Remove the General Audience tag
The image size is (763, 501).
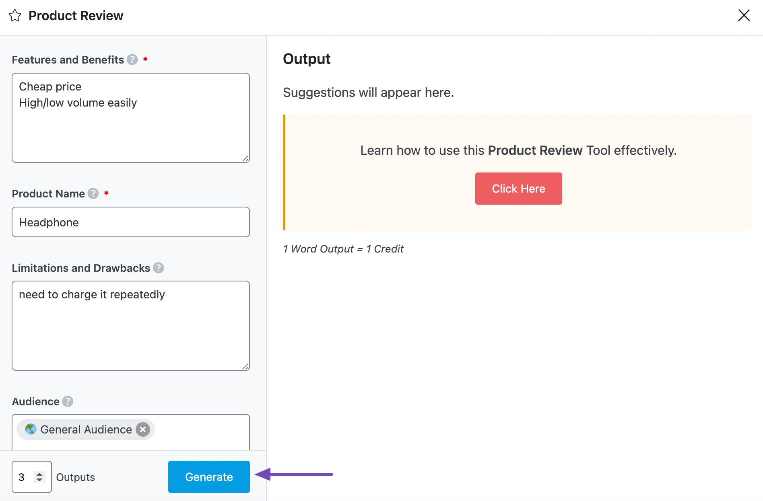143,429
